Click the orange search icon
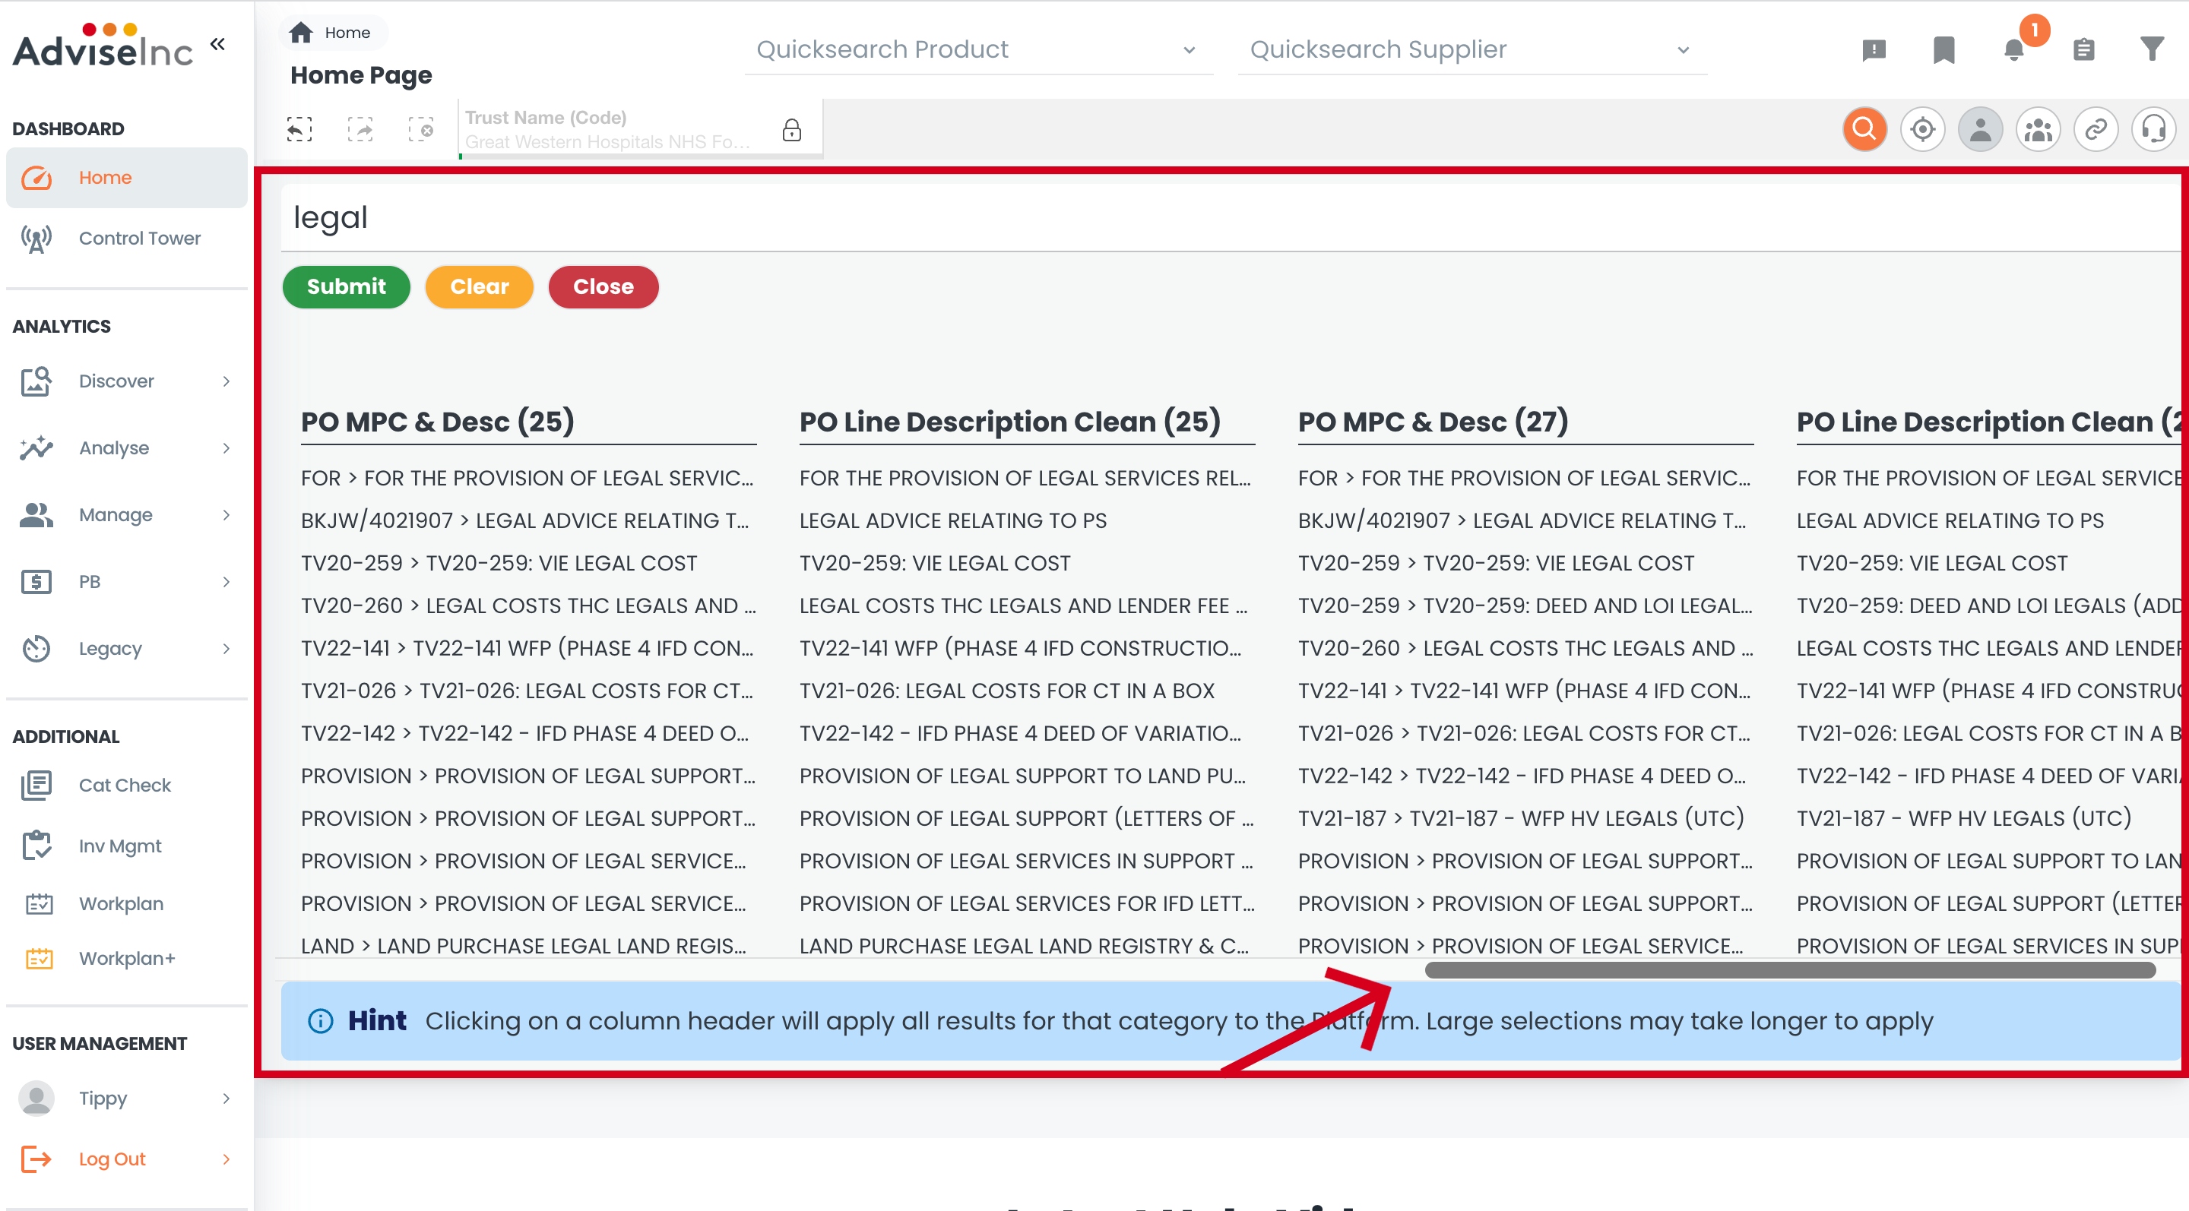The height and width of the screenshot is (1211, 2189). [x=1864, y=129]
